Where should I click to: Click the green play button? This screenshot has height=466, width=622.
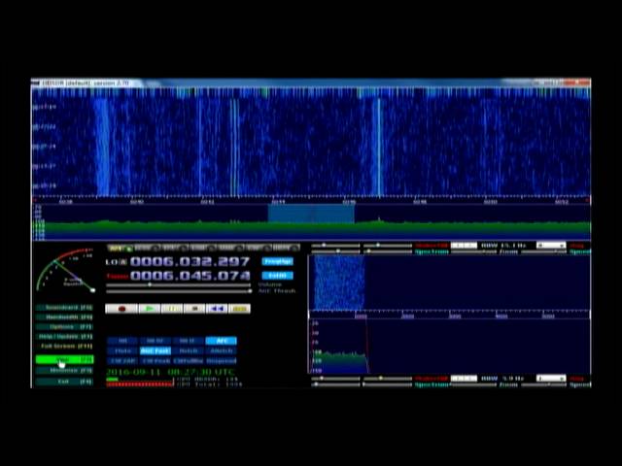(150, 309)
